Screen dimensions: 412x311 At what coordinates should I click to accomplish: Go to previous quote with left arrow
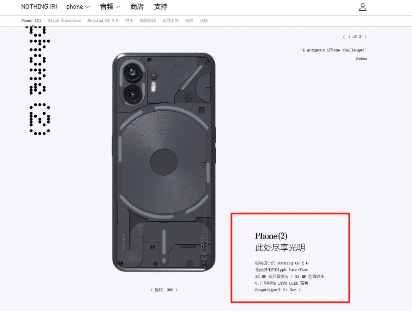point(344,37)
